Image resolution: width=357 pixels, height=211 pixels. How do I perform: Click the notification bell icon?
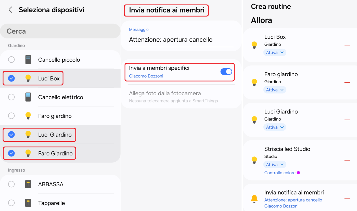pyautogui.click(x=254, y=199)
